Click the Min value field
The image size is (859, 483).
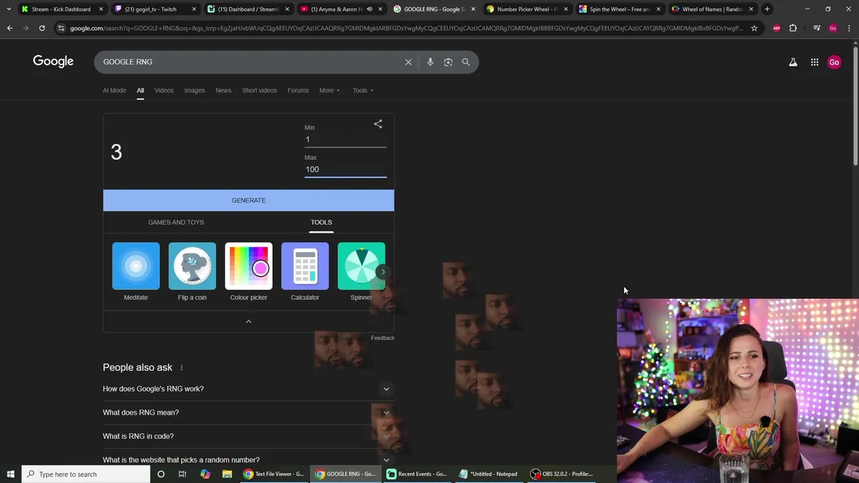tap(346, 140)
